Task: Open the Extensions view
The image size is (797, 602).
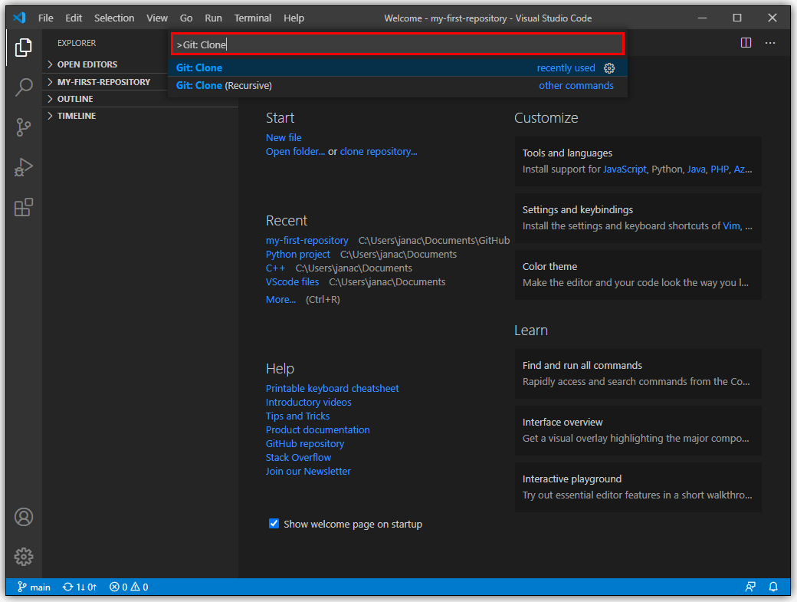Action: [x=24, y=207]
